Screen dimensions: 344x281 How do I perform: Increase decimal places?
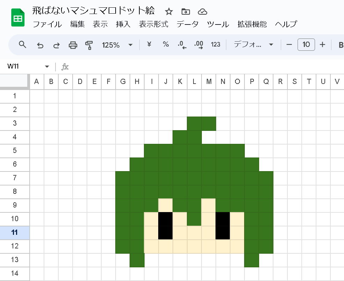(x=199, y=45)
